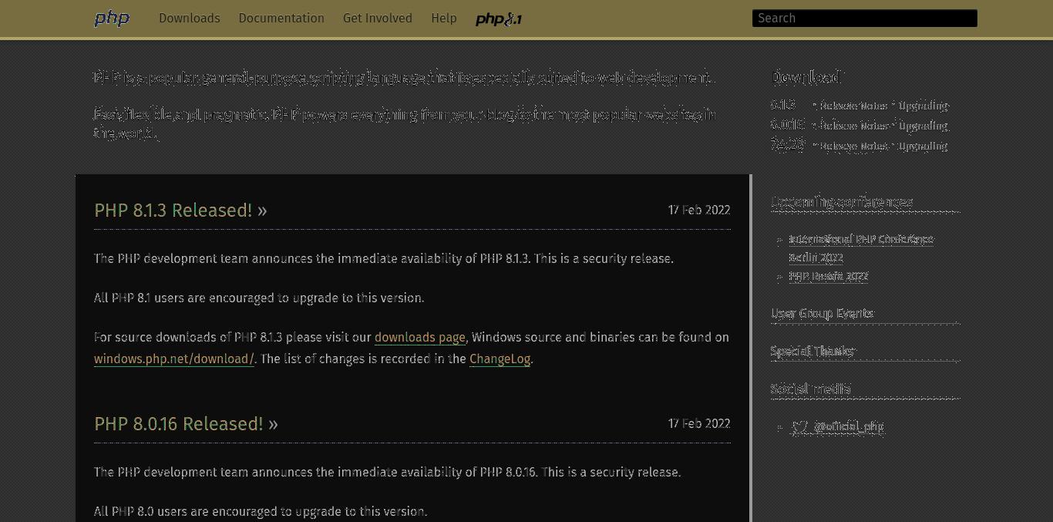Download version 8.0.16 from sidebar
1053x522 pixels.
[x=787, y=125]
